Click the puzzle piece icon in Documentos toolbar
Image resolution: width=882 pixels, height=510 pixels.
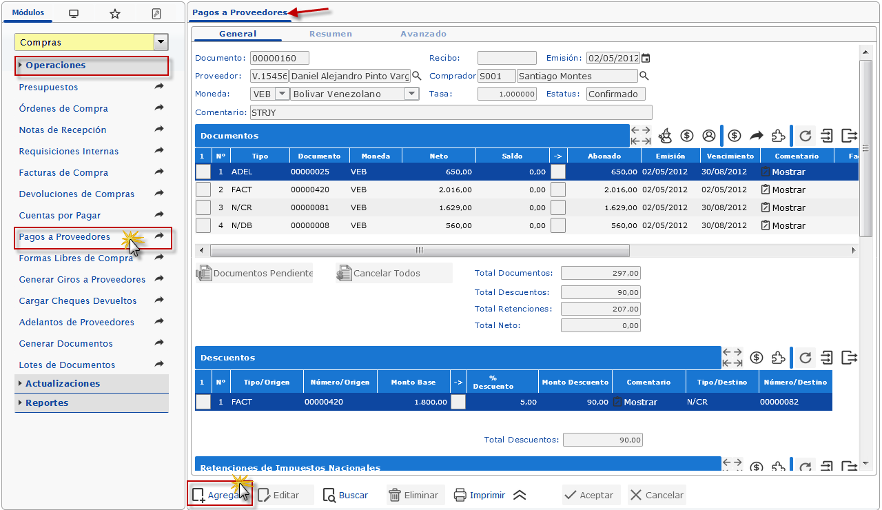point(778,136)
